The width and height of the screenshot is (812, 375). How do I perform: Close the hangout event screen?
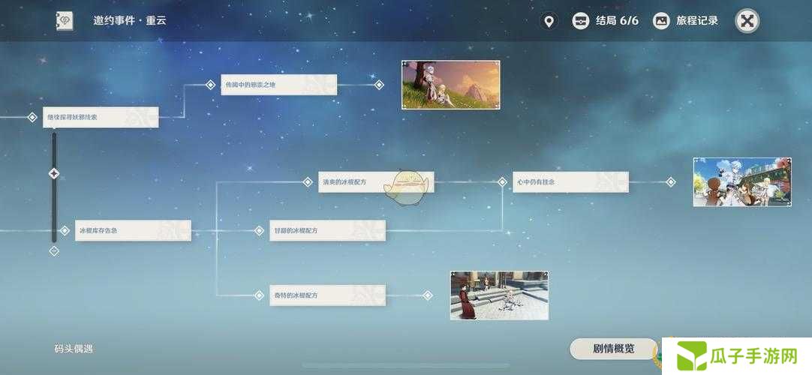747,21
